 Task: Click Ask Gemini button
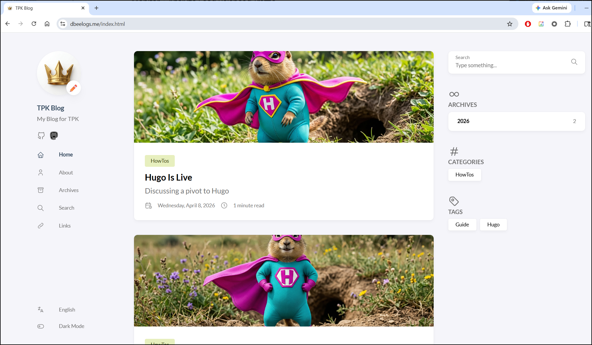pos(552,8)
